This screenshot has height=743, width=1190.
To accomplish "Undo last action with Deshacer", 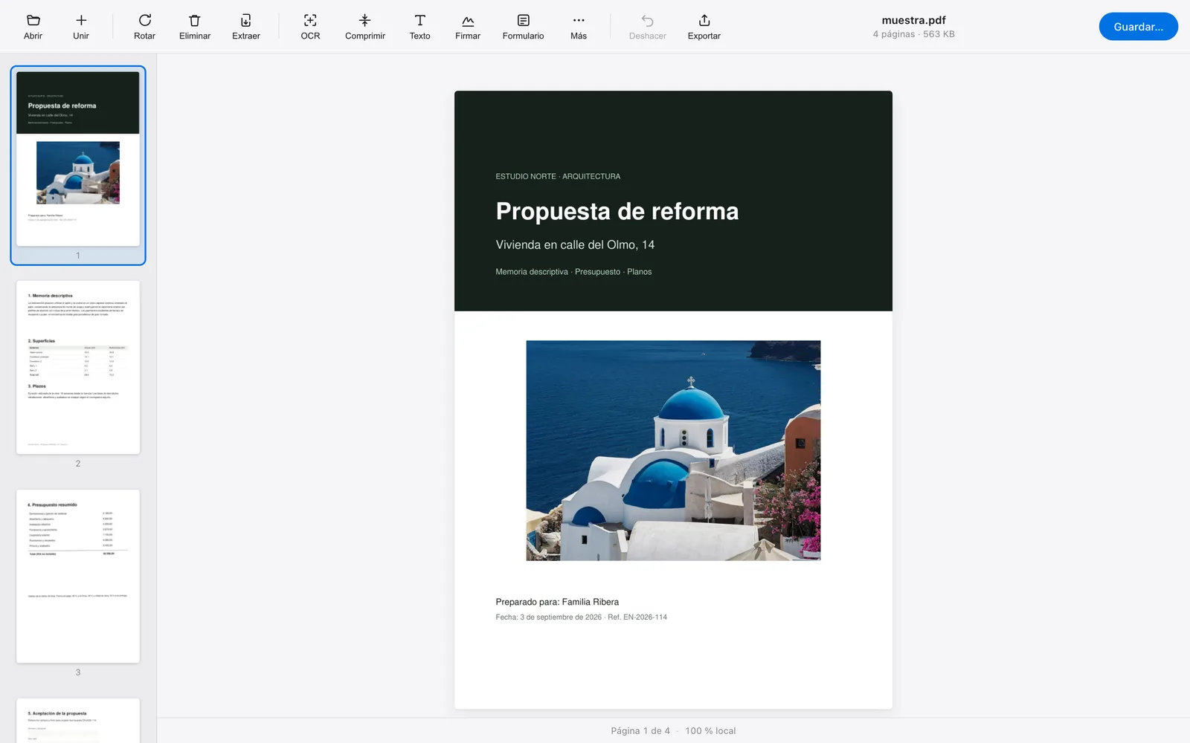I will point(648,27).
